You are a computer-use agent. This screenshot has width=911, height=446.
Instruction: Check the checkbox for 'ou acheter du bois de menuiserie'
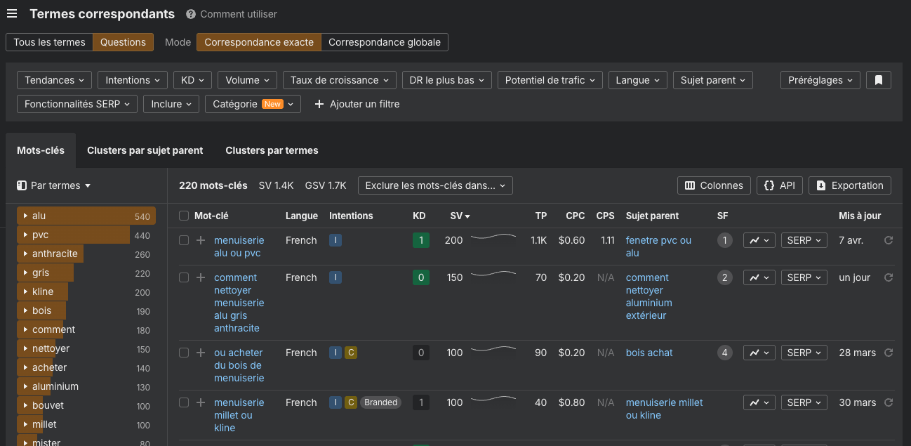point(183,353)
